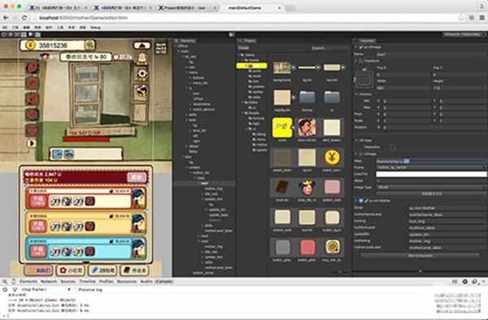Image resolution: width=488 pixels, height=320 pixels.
Task: Click the share icon in game preview
Action: point(142,90)
